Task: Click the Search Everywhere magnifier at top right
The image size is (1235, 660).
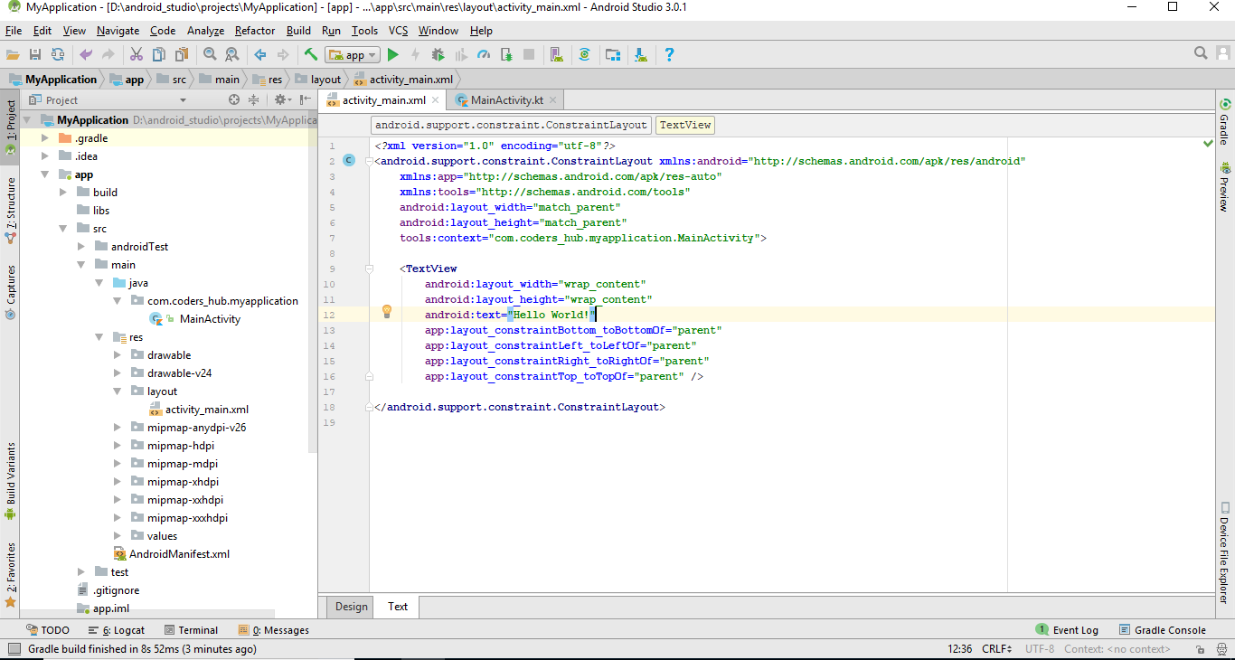Action: click(x=1201, y=54)
